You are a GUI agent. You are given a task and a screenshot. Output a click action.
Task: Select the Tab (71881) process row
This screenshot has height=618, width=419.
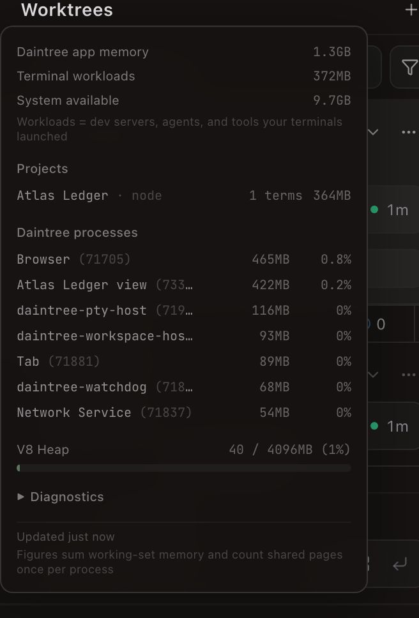[184, 361]
